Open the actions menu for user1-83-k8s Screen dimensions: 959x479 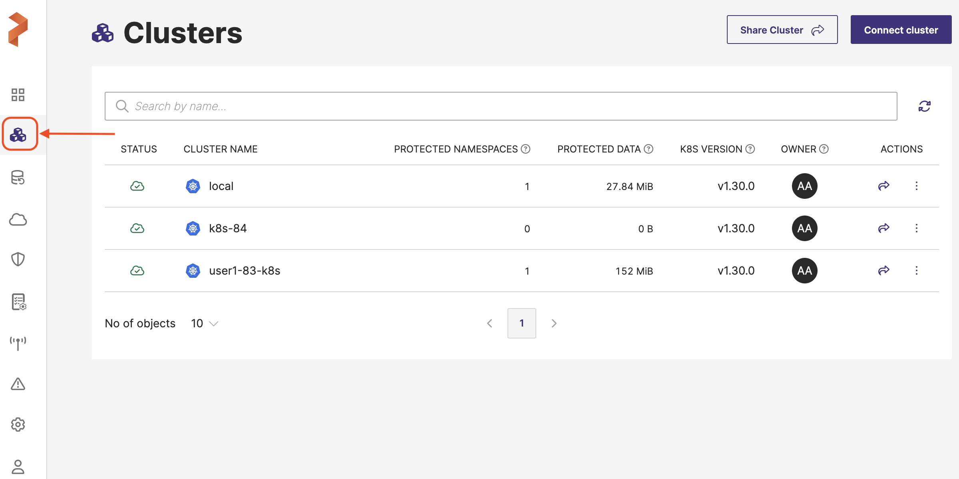click(917, 271)
